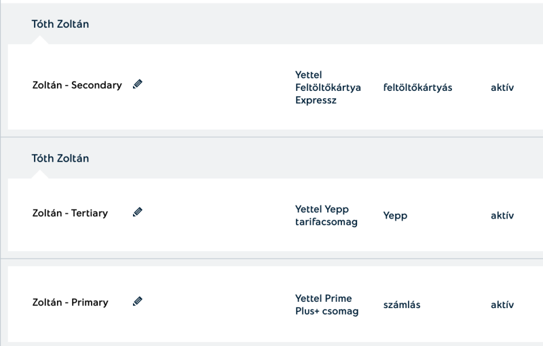The image size is (543, 346).
Task: Select the Zoltán - Primary subscription name
Action: pyautogui.click(x=70, y=302)
